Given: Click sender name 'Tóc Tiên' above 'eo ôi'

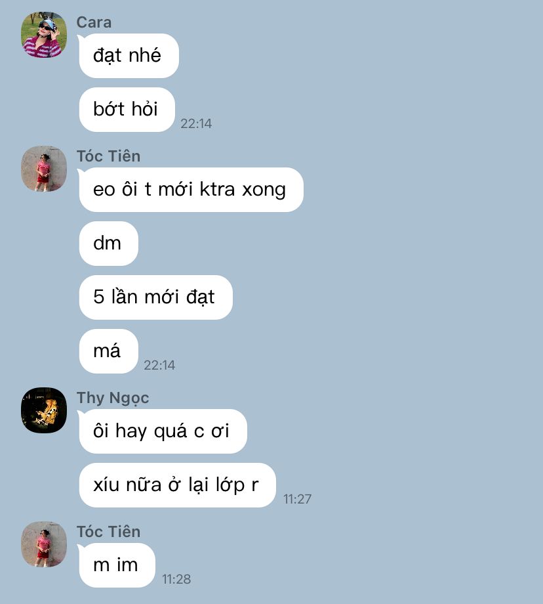Looking at the screenshot, I should (108, 156).
